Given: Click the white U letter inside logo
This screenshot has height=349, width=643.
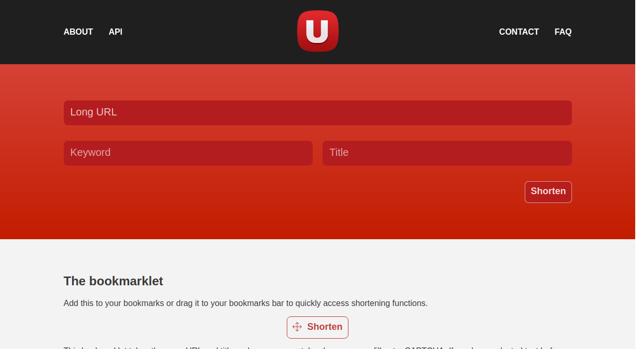Looking at the screenshot, I should pos(317,32).
